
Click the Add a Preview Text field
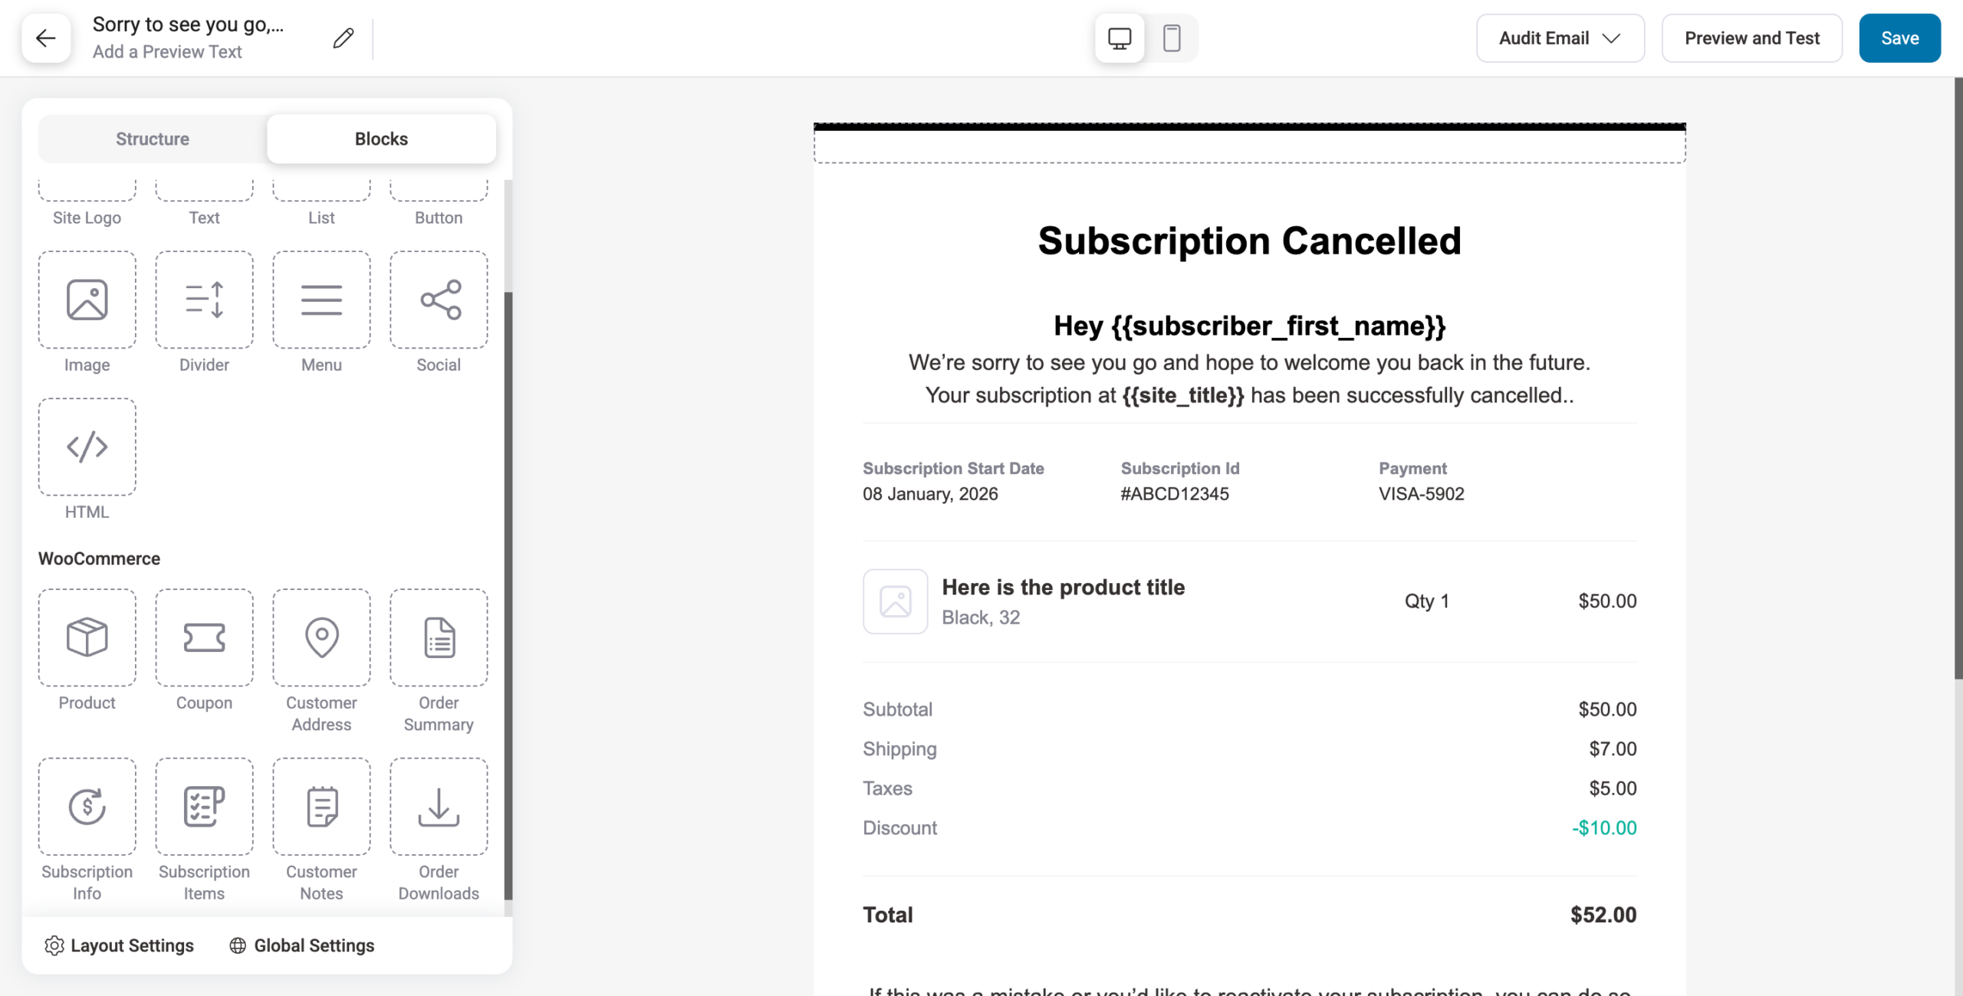[x=167, y=51]
